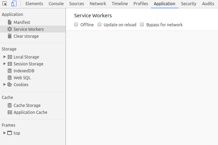Expand the Local Storage tree arrow
The width and height of the screenshot is (218, 145).
coord(4,57)
